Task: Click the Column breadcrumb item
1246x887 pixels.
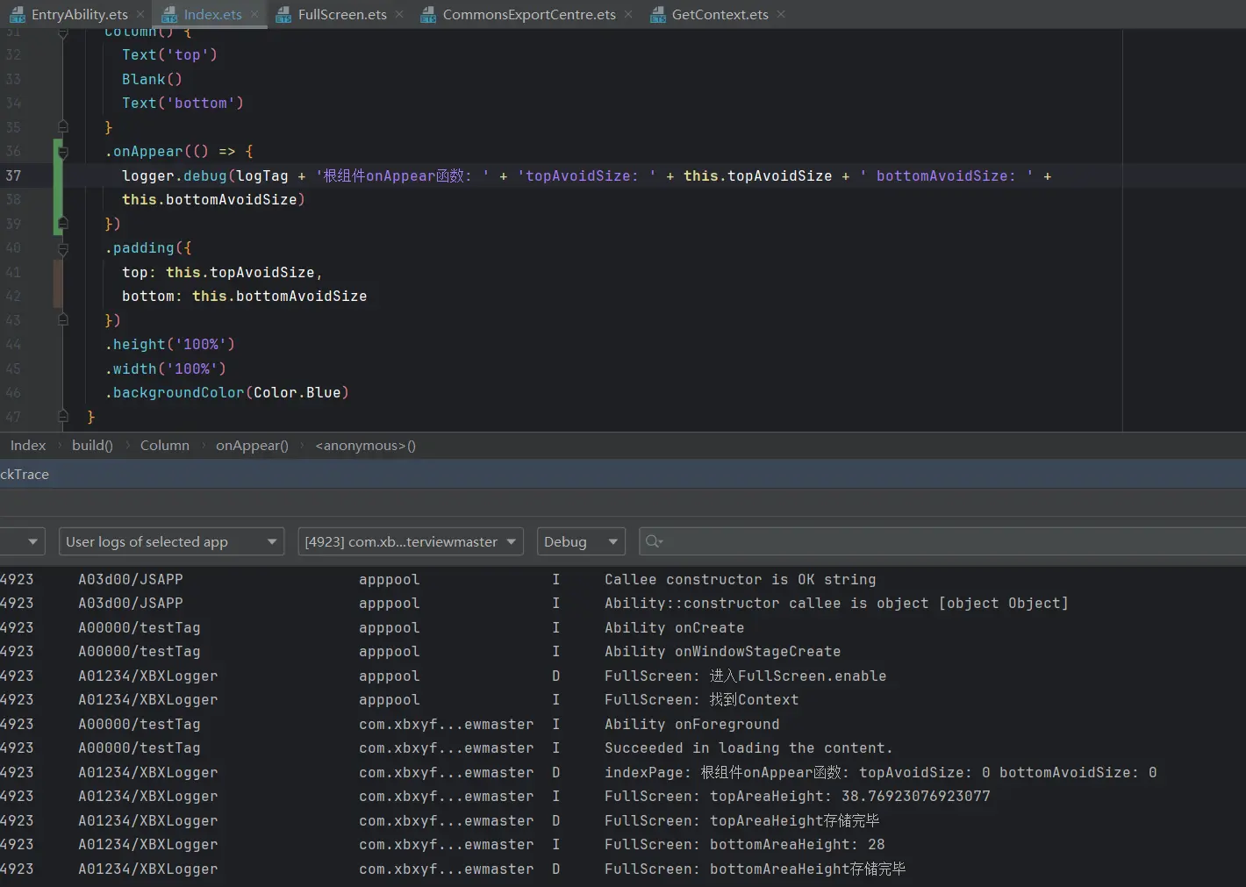Action: (164, 446)
